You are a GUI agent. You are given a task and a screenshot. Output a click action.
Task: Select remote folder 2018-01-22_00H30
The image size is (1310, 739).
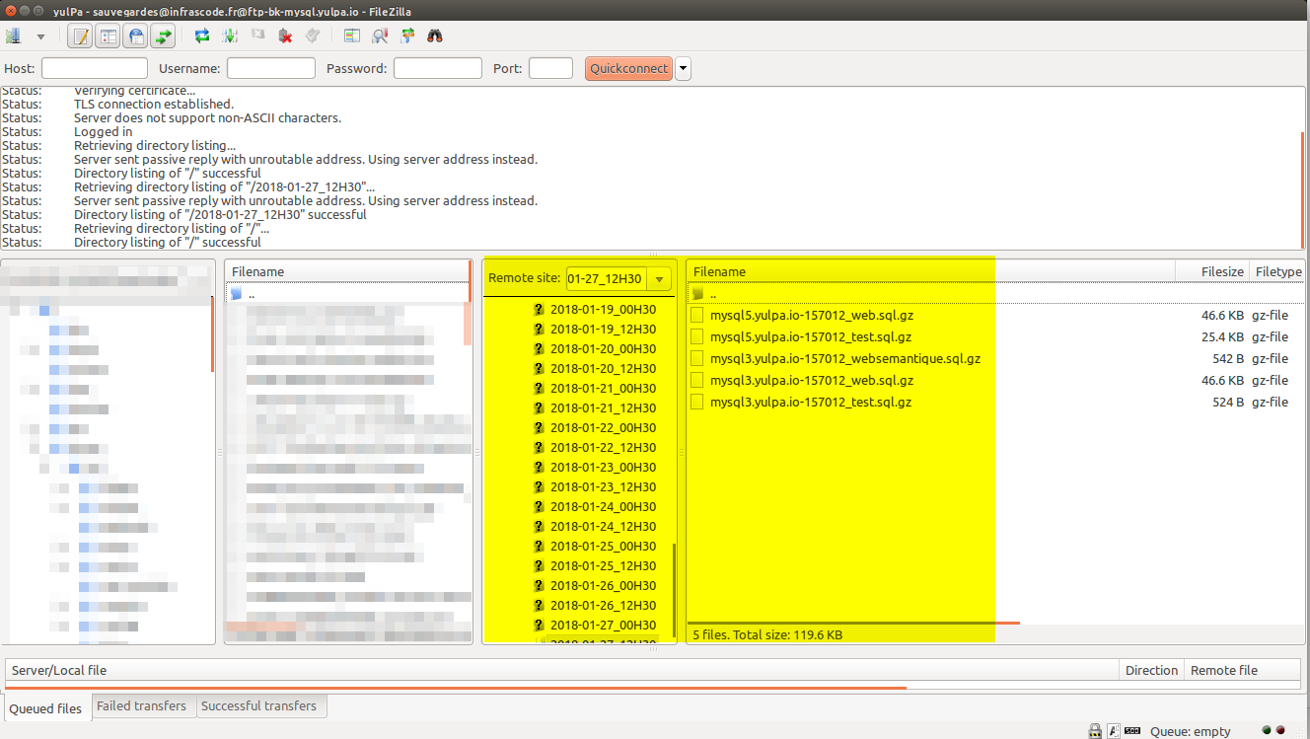point(603,427)
